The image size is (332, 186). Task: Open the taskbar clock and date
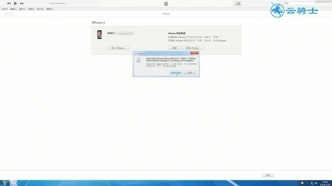pos(325,184)
